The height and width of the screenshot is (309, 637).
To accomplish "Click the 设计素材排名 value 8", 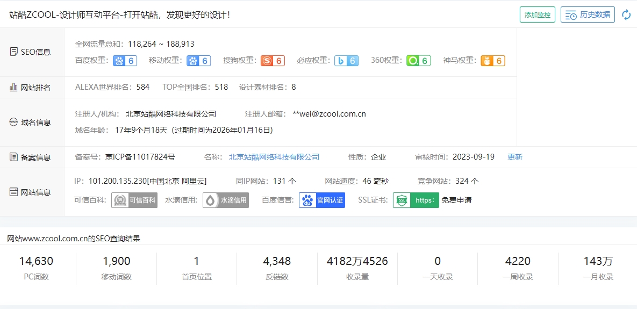I will coord(294,87).
